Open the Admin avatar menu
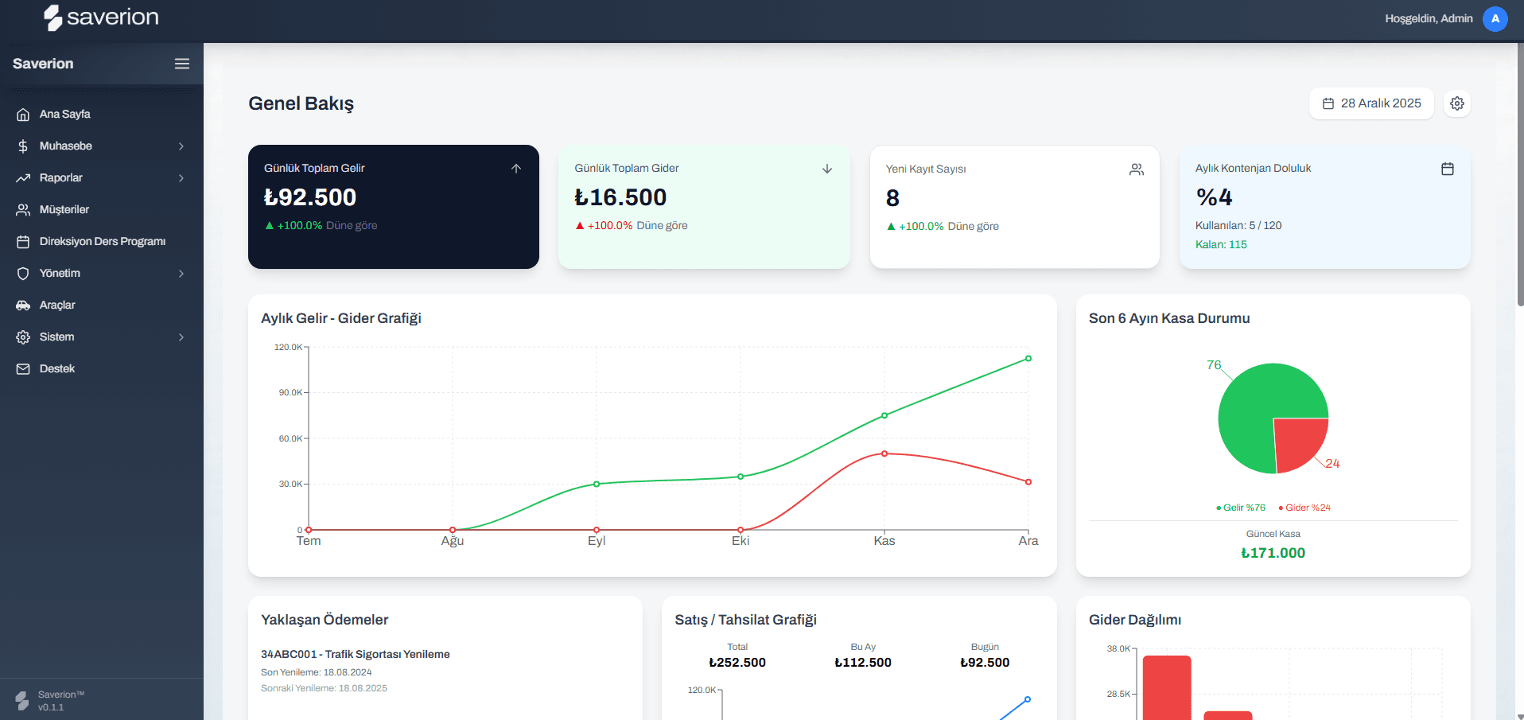 (x=1495, y=18)
